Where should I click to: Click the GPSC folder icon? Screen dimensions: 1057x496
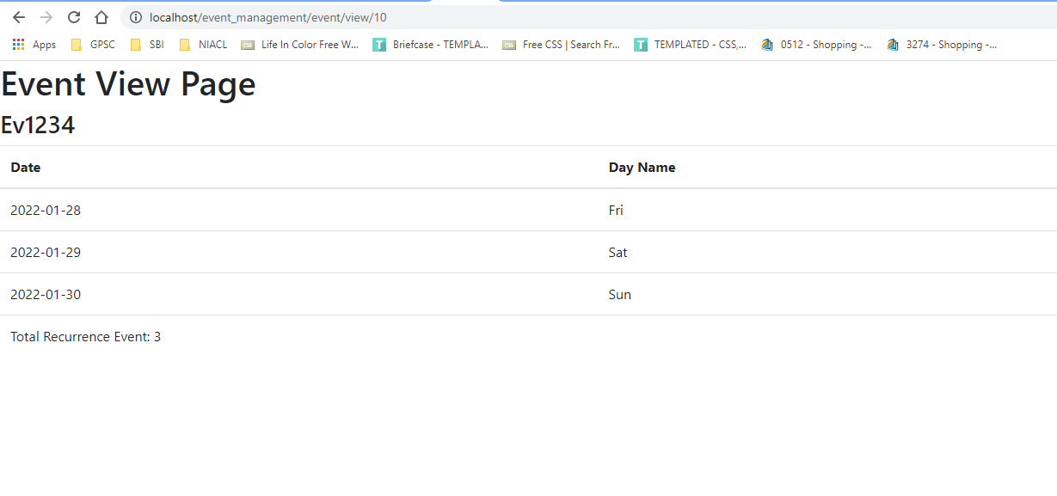77,45
